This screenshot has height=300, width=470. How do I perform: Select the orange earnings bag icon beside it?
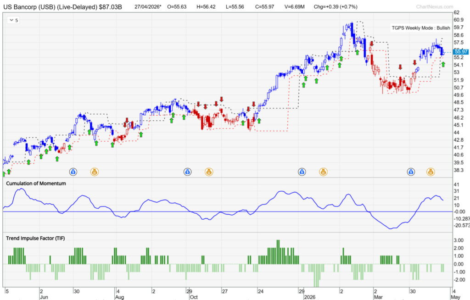95,172
